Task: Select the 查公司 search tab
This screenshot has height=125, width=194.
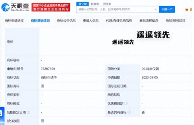Action: 83,4
